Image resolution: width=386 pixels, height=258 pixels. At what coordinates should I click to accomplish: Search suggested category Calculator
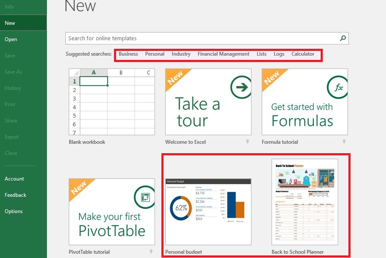(x=303, y=54)
